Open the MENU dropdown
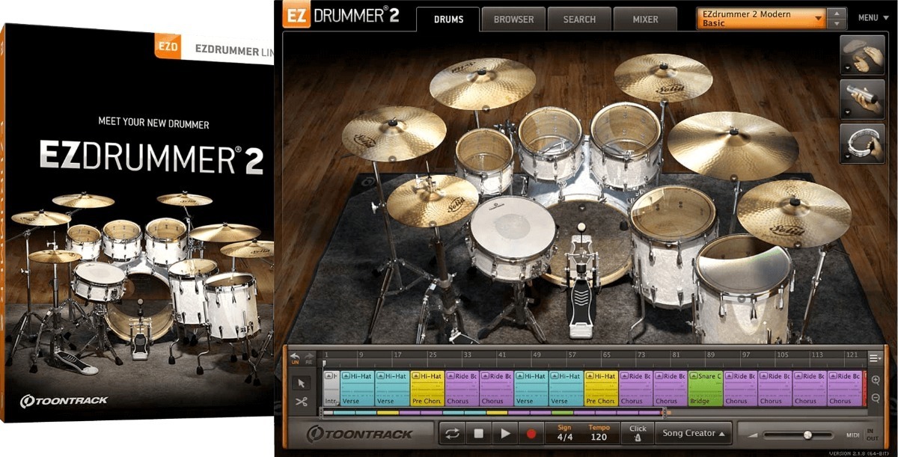The height and width of the screenshot is (457, 898). pyautogui.click(x=873, y=18)
